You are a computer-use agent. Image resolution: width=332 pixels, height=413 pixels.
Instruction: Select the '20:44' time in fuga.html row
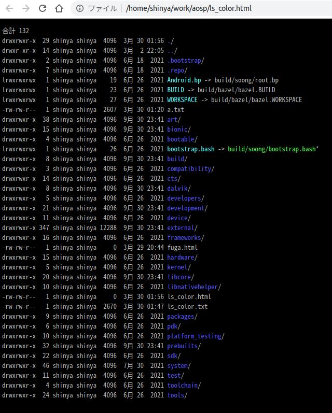[x=155, y=248]
